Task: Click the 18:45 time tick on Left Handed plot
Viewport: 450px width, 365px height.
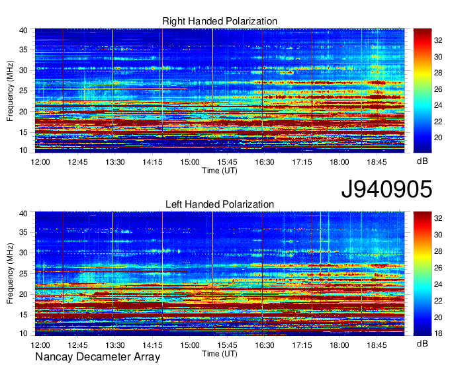Action: pyautogui.click(x=377, y=345)
